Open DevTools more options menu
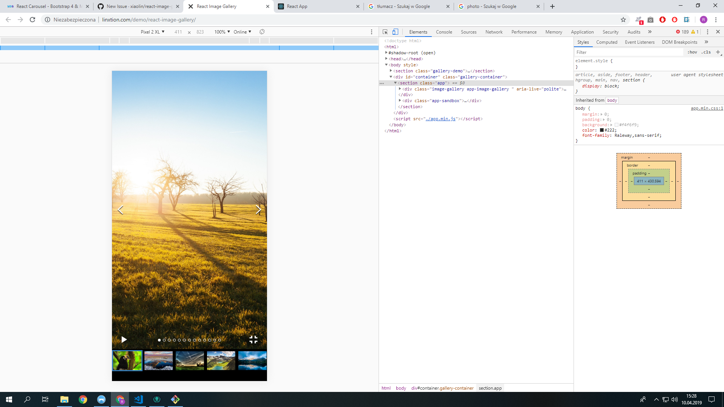The image size is (724, 407). (x=707, y=32)
